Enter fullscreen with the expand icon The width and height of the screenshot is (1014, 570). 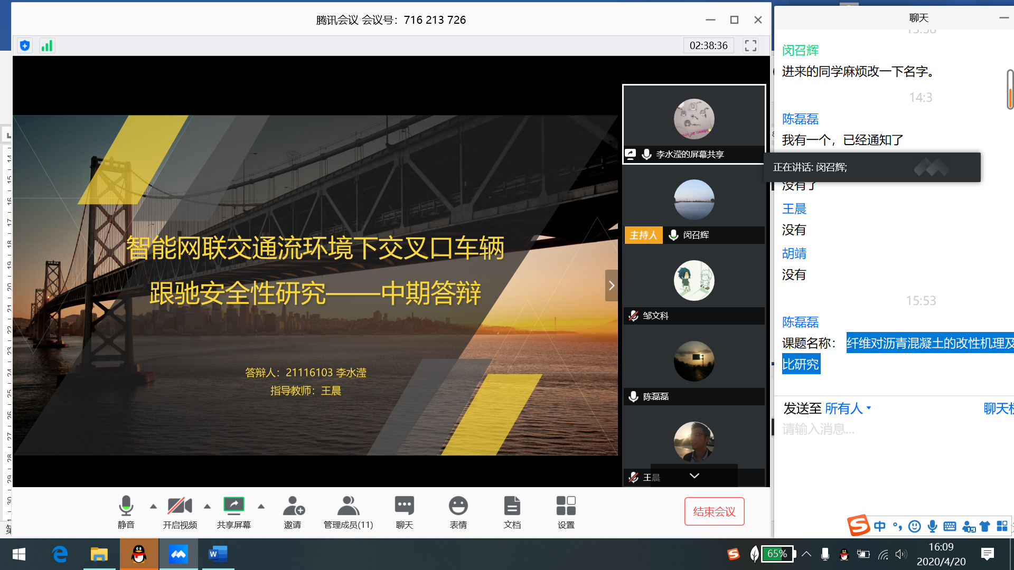(x=750, y=46)
